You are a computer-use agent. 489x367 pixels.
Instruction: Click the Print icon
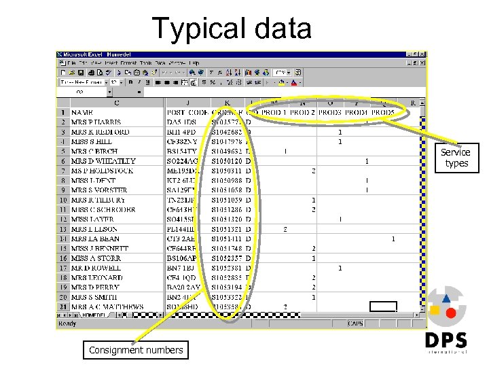click(x=91, y=73)
